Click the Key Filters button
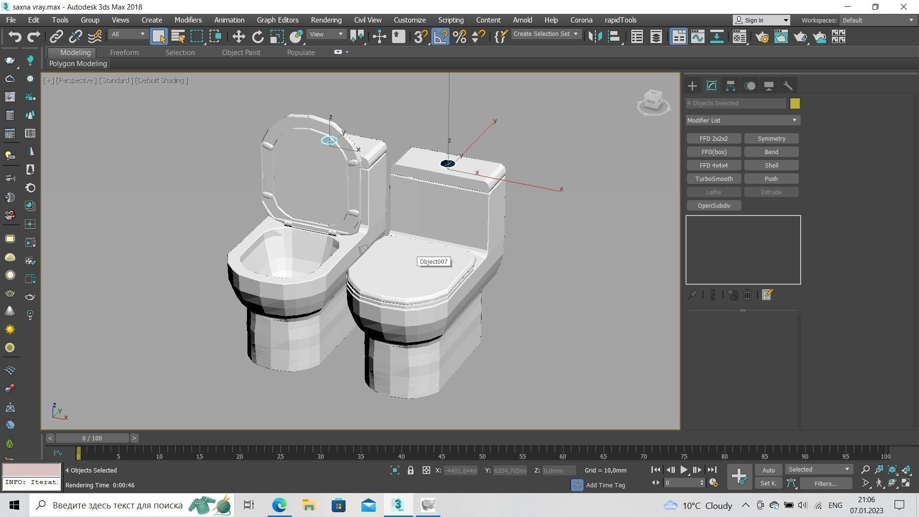The image size is (919, 517). click(x=825, y=483)
